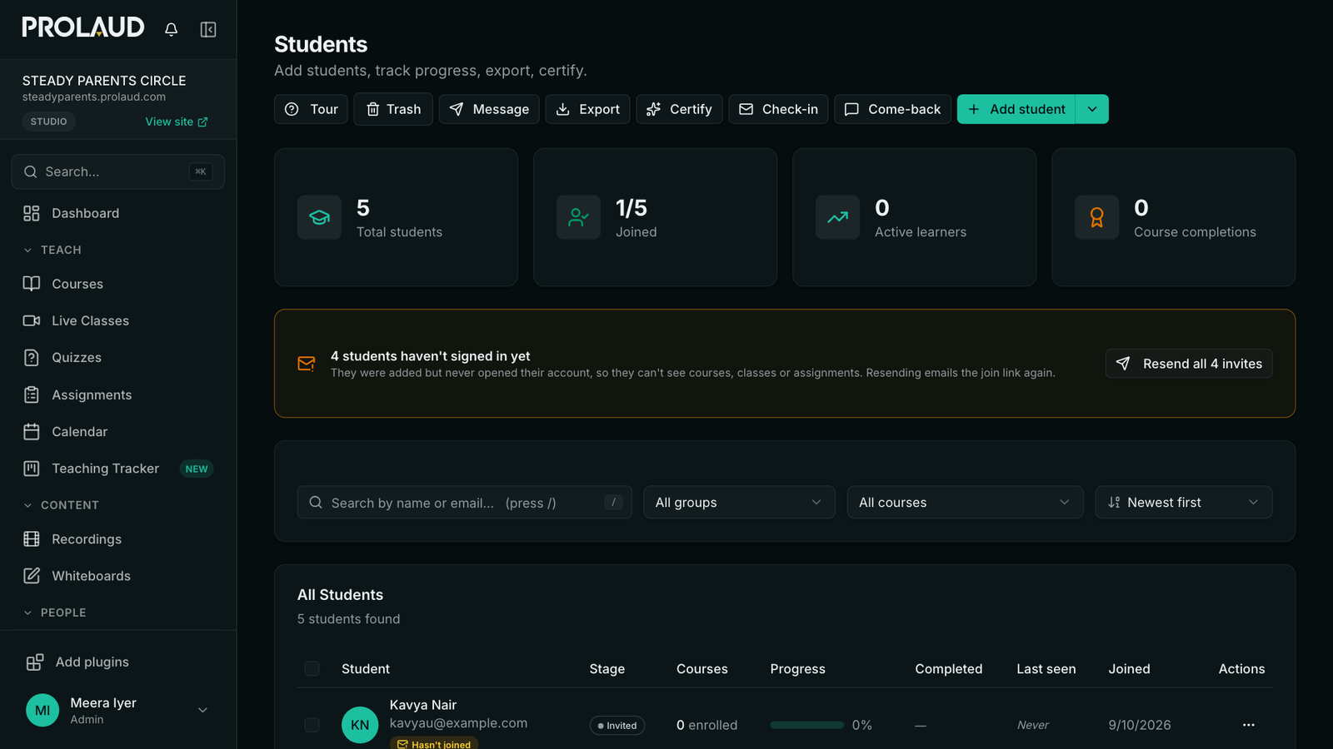The height and width of the screenshot is (749, 1333).
Task: Click Kavya Nair's progress bar
Action: [806, 725]
